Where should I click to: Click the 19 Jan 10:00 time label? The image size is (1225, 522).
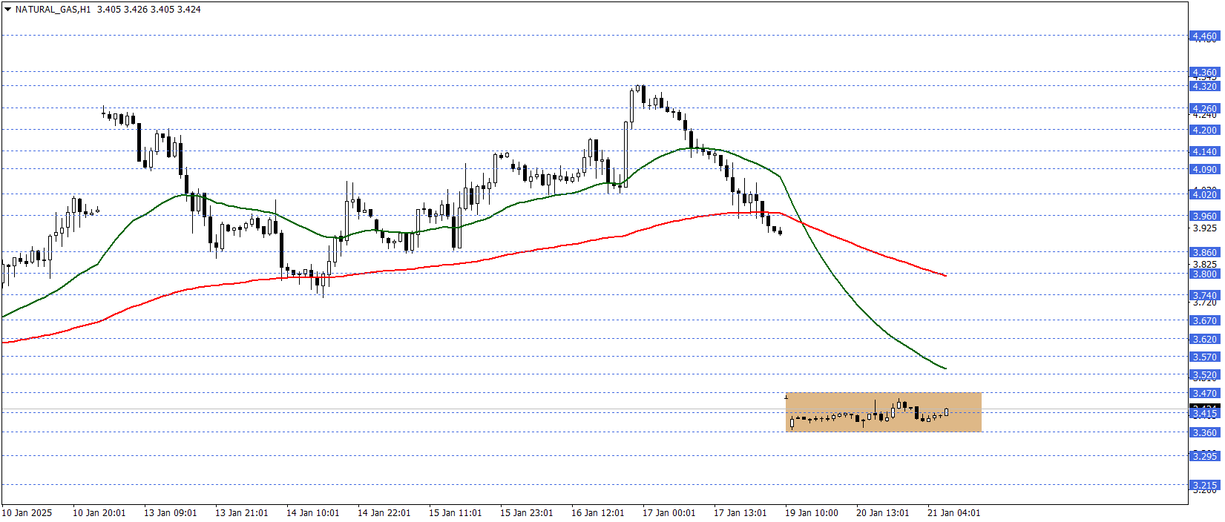(811, 513)
